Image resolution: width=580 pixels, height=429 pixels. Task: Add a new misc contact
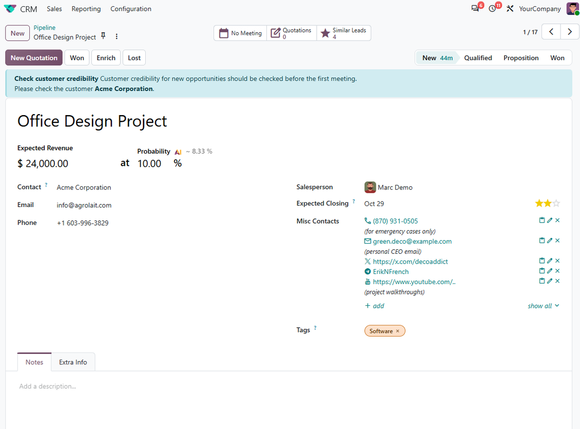point(374,306)
